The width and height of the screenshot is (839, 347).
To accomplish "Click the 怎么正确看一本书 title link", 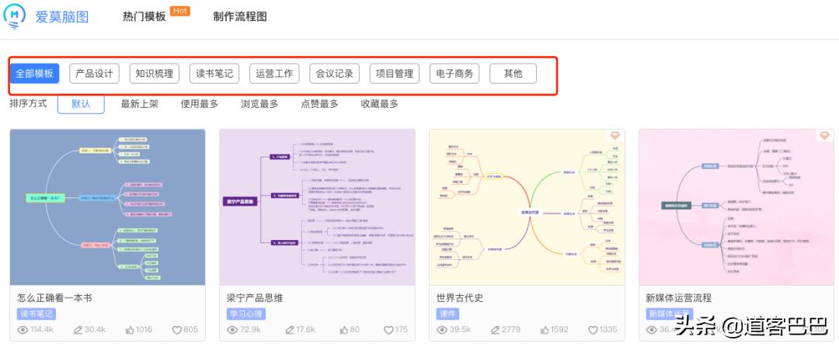I will [54, 298].
